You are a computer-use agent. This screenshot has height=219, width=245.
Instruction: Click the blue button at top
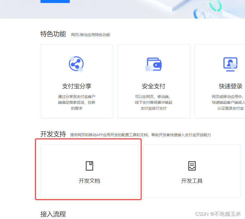click(55, 1)
